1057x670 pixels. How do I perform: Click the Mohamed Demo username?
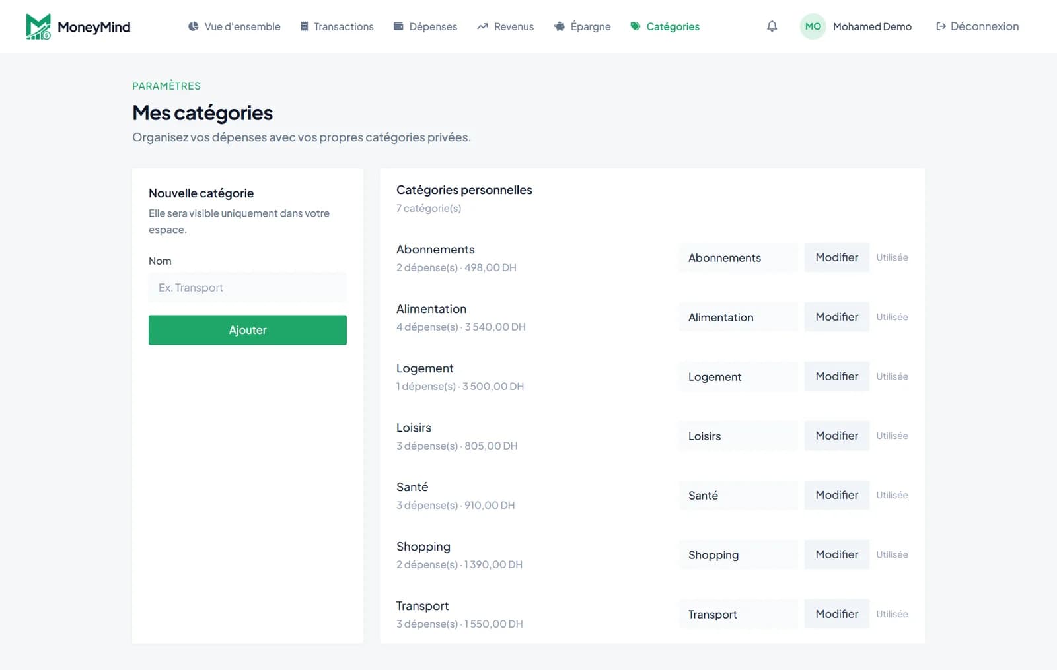872,26
